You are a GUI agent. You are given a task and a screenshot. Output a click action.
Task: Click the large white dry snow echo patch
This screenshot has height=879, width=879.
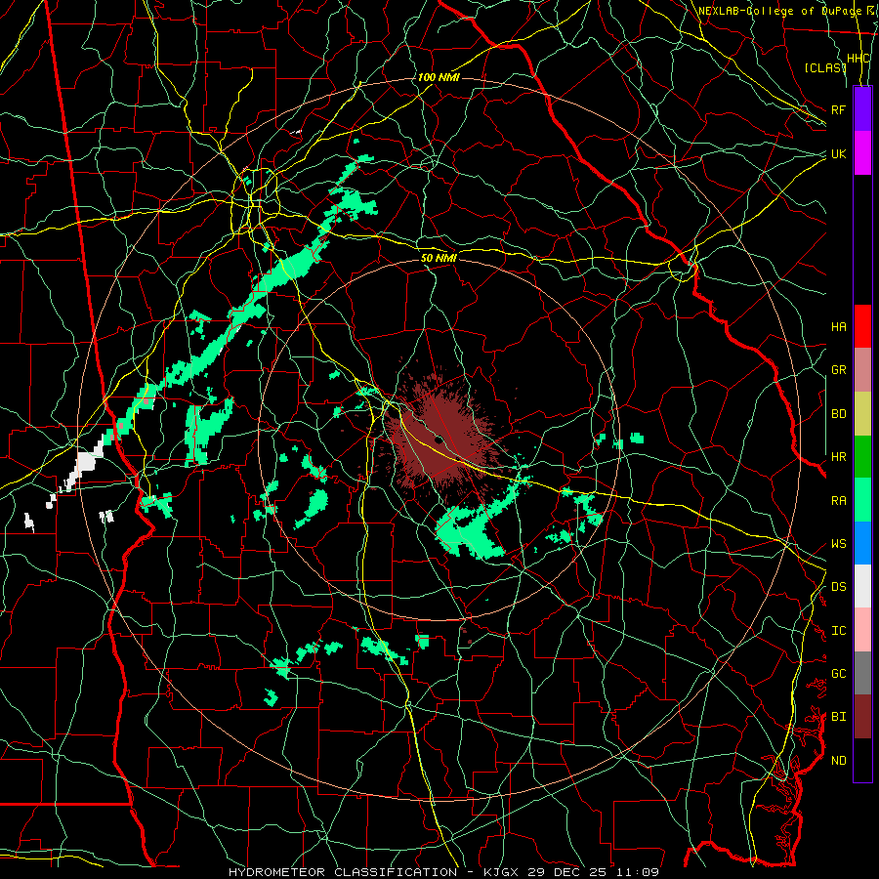coord(85,464)
